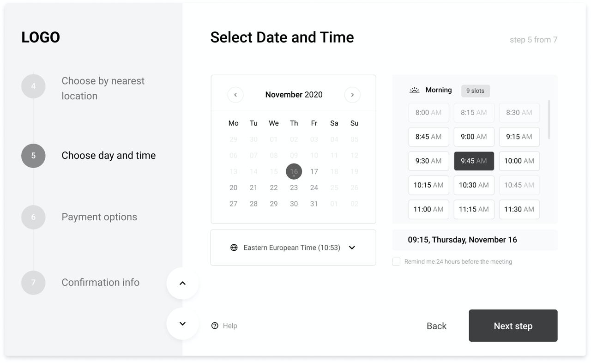This screenshot has width=591, height=363.
Task: Expand the time zone chevron arrow
Action: pyautogui.click(x=352, y=248)
